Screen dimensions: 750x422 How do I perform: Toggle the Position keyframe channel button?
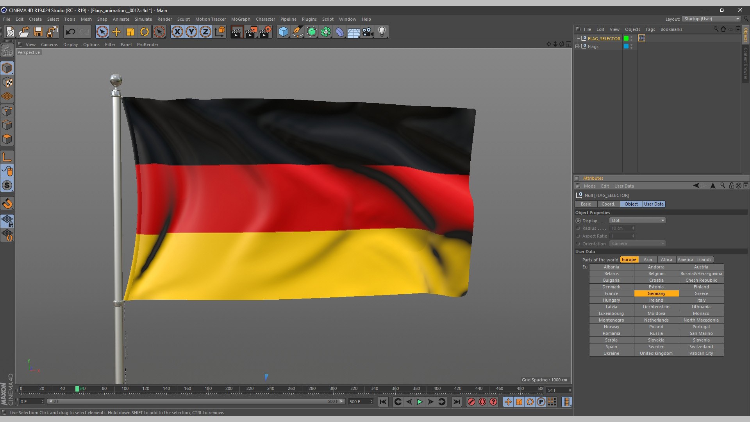[x=508, y=402]
